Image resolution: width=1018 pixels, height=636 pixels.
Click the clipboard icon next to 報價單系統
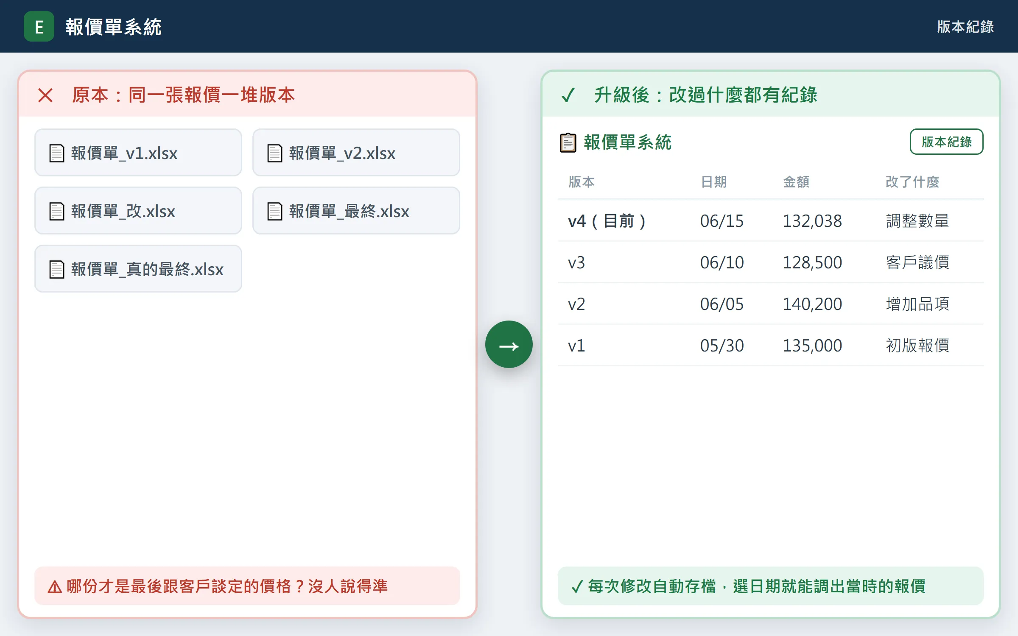pyautogui.click(x=568, y=142)
